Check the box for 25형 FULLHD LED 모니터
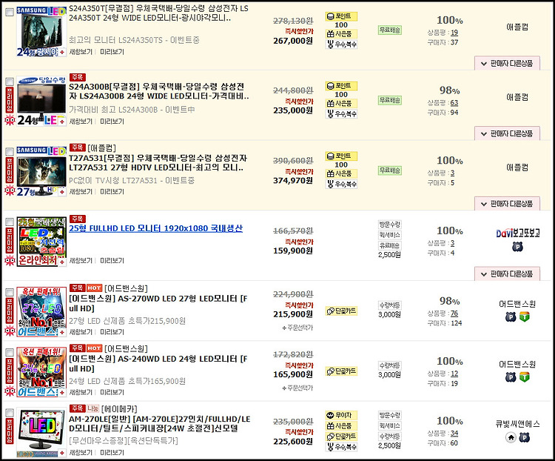 (10, 222)
